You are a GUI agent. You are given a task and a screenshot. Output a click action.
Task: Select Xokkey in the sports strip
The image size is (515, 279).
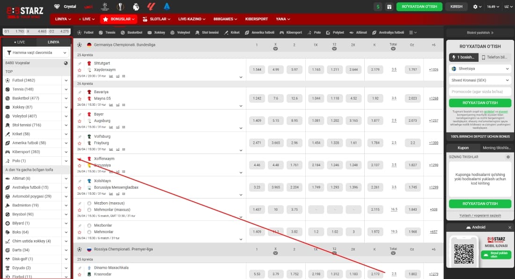coord(156,32)
